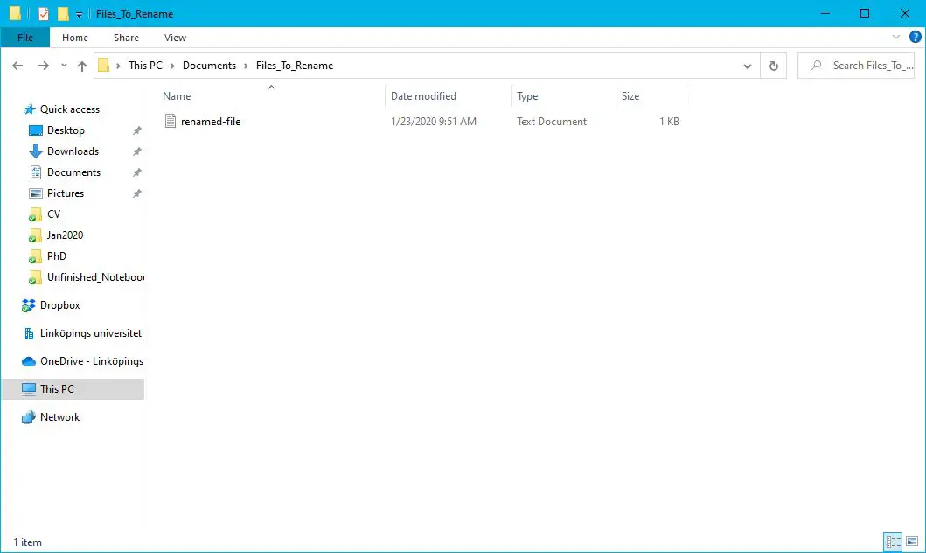Open the address bar history dropdown
Image resolution: width=926 pixels, height=553 pixels.
(x=748, y=66)
